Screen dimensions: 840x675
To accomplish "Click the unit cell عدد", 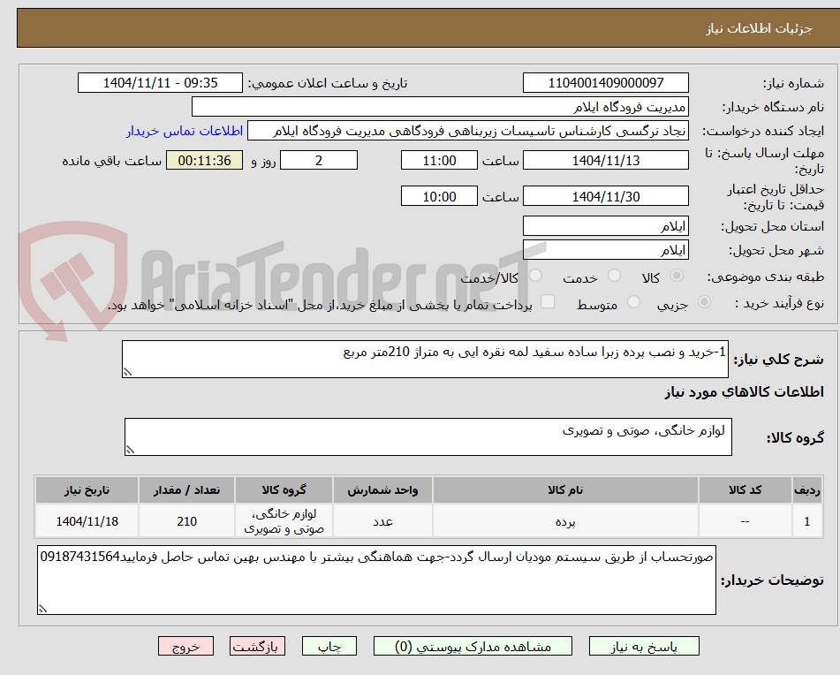I will click(382, 521).
